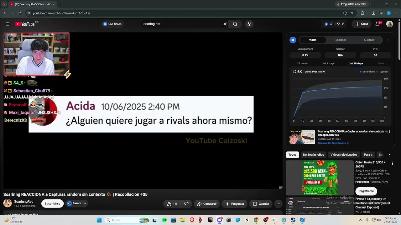This screenshot has height=225, width=401.
Task: Switch to the AI Coach tab
Action: click(x=369, y=40)
